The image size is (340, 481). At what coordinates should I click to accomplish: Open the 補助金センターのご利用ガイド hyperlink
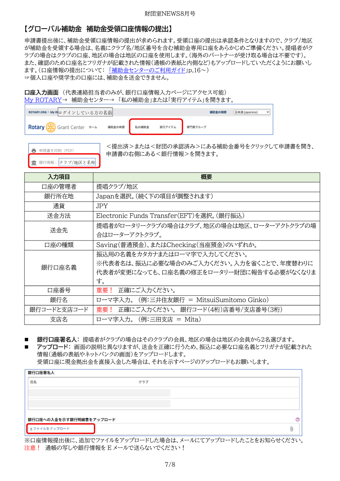coord(147,70)
